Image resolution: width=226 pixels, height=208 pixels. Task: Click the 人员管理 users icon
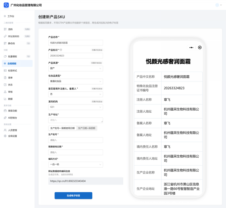point(5,130)
